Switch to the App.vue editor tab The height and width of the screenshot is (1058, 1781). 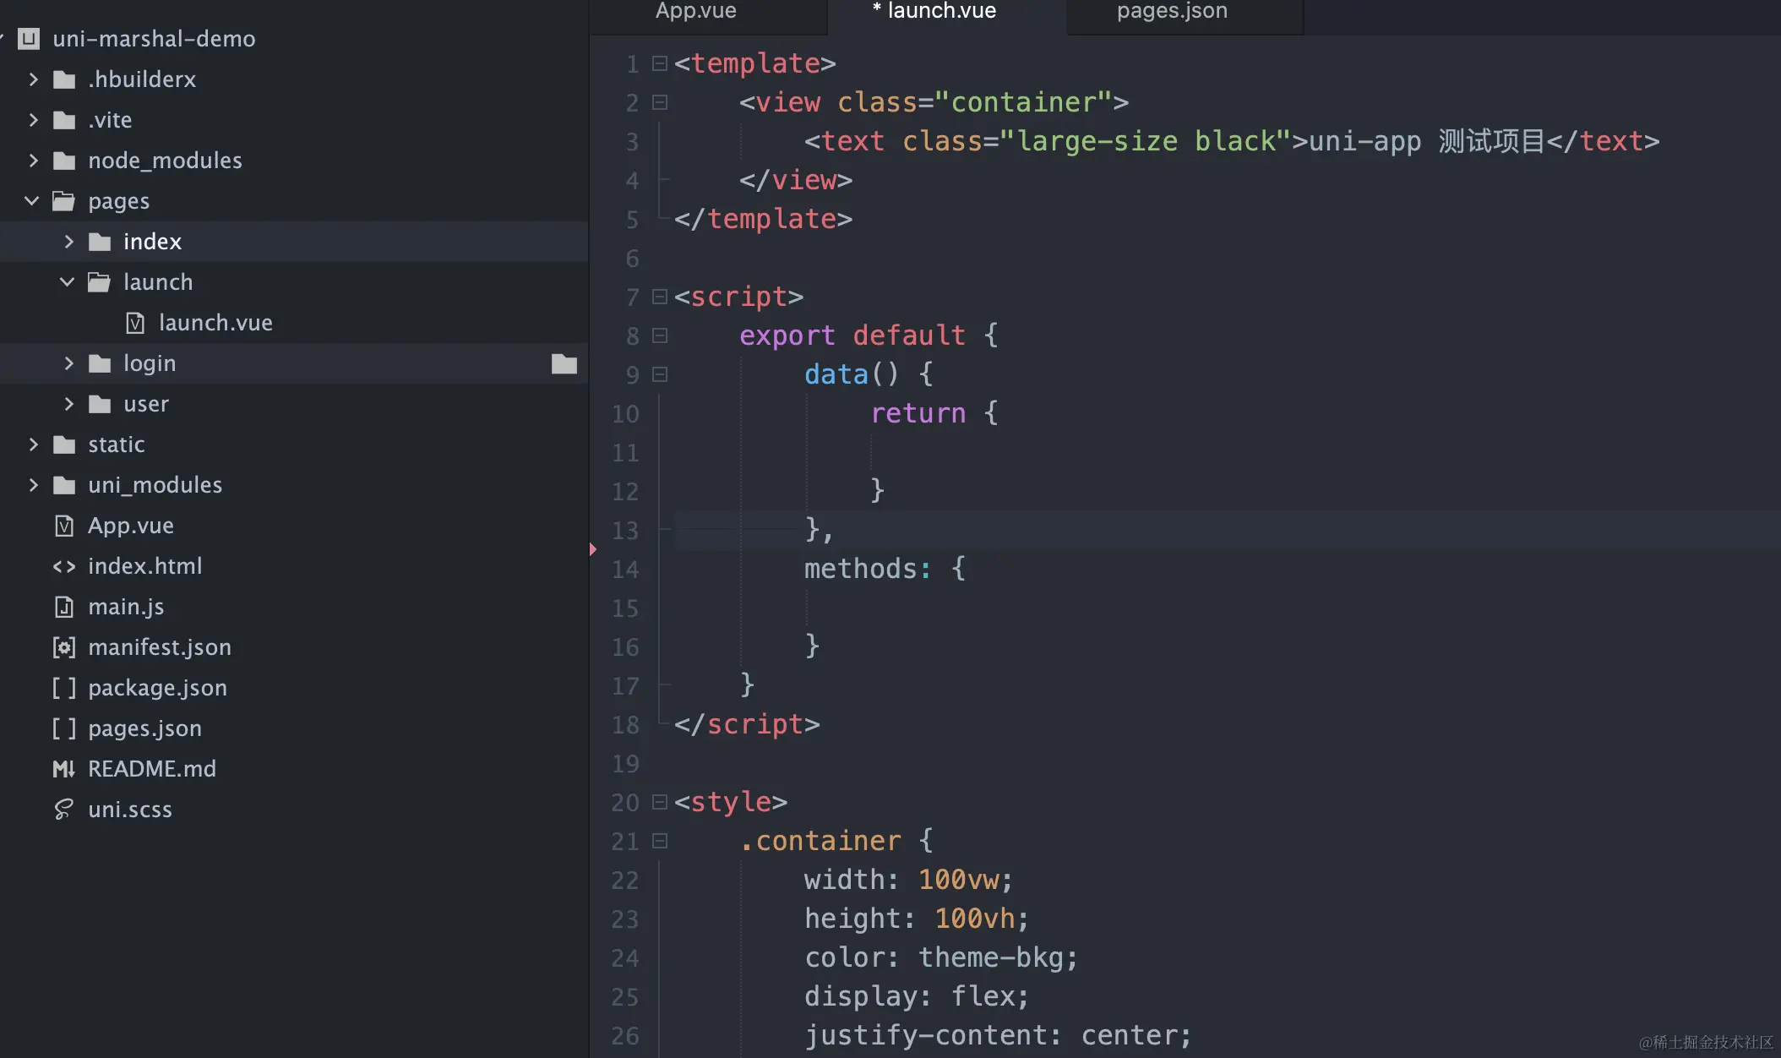coord(695,11)
